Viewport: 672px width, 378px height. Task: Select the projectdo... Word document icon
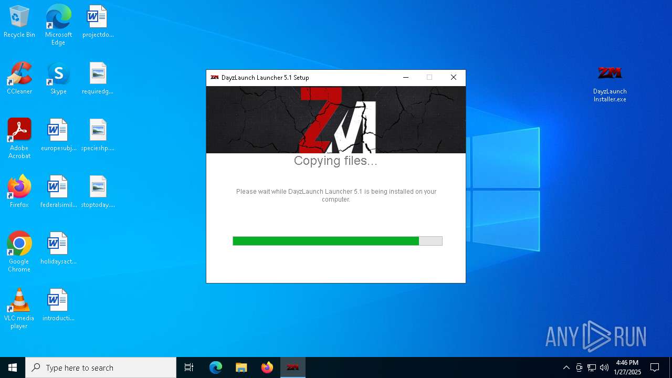tap(98, 22)
